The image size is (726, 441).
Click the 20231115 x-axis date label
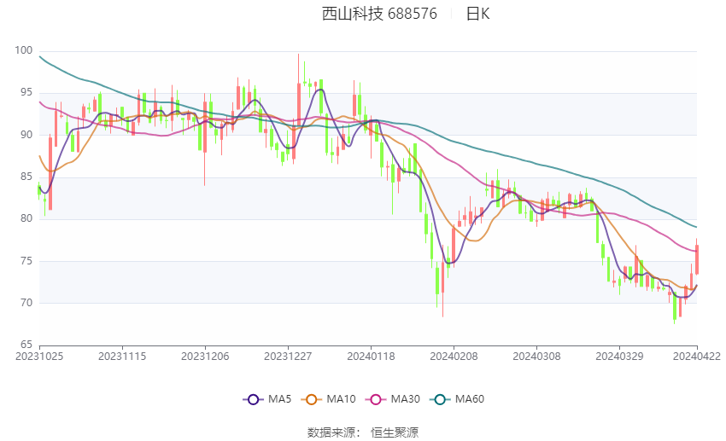point(122,357)
